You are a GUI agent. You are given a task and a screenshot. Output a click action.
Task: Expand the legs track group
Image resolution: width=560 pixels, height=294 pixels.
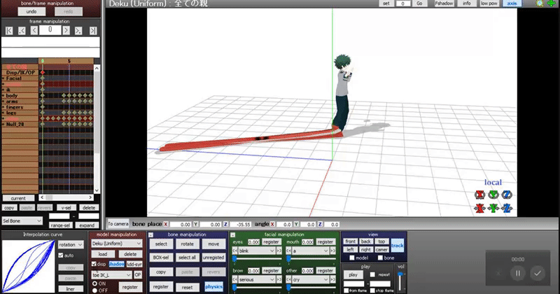click(3, 113)
